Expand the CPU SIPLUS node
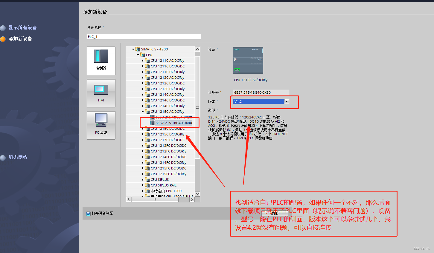This screenshot has width=434, height=253. [x=143, y=180]
